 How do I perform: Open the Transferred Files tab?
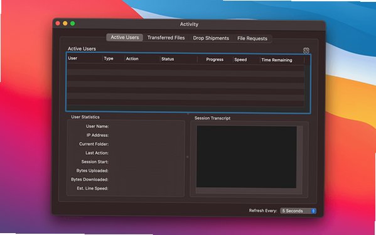click(166, 38)
